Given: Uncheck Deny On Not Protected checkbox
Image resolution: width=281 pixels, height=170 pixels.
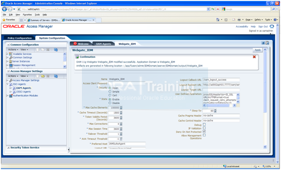Looking at the screenshot, I should tap(204, 132).
